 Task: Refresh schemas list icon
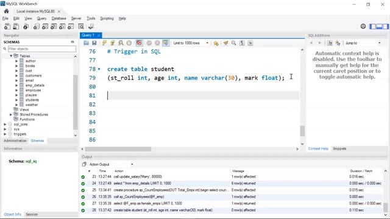[73, 42]
